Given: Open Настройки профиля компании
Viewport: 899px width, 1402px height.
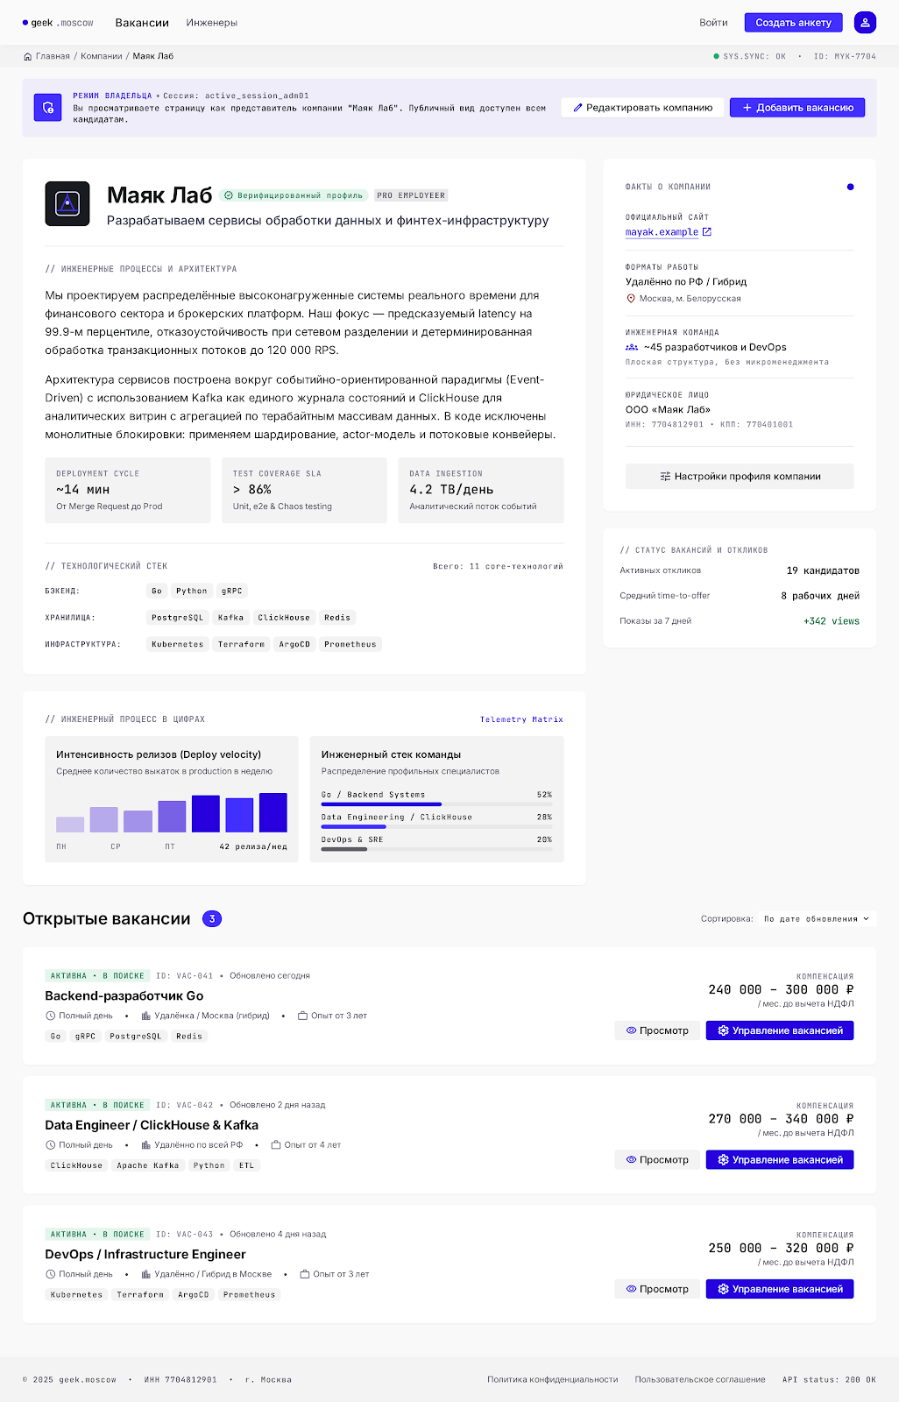Looking at the screenshot, I should (740, 477).
